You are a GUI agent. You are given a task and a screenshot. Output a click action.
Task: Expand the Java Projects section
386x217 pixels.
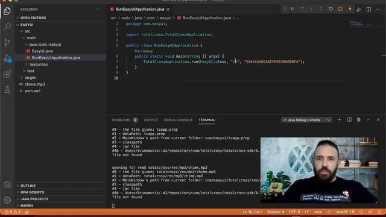click(60, 199)
